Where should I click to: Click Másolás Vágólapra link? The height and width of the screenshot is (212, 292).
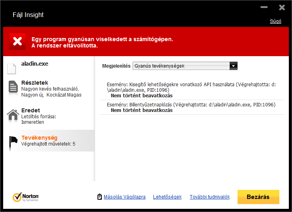pyautogui.click(x=125, y=197)
